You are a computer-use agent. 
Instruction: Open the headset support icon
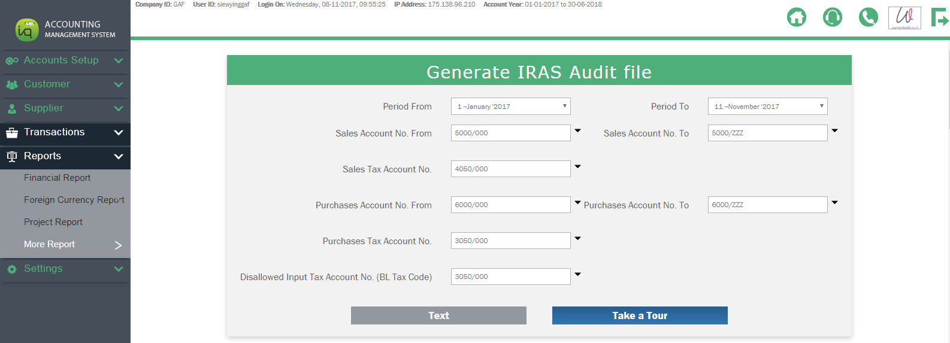tap(832, 17)
